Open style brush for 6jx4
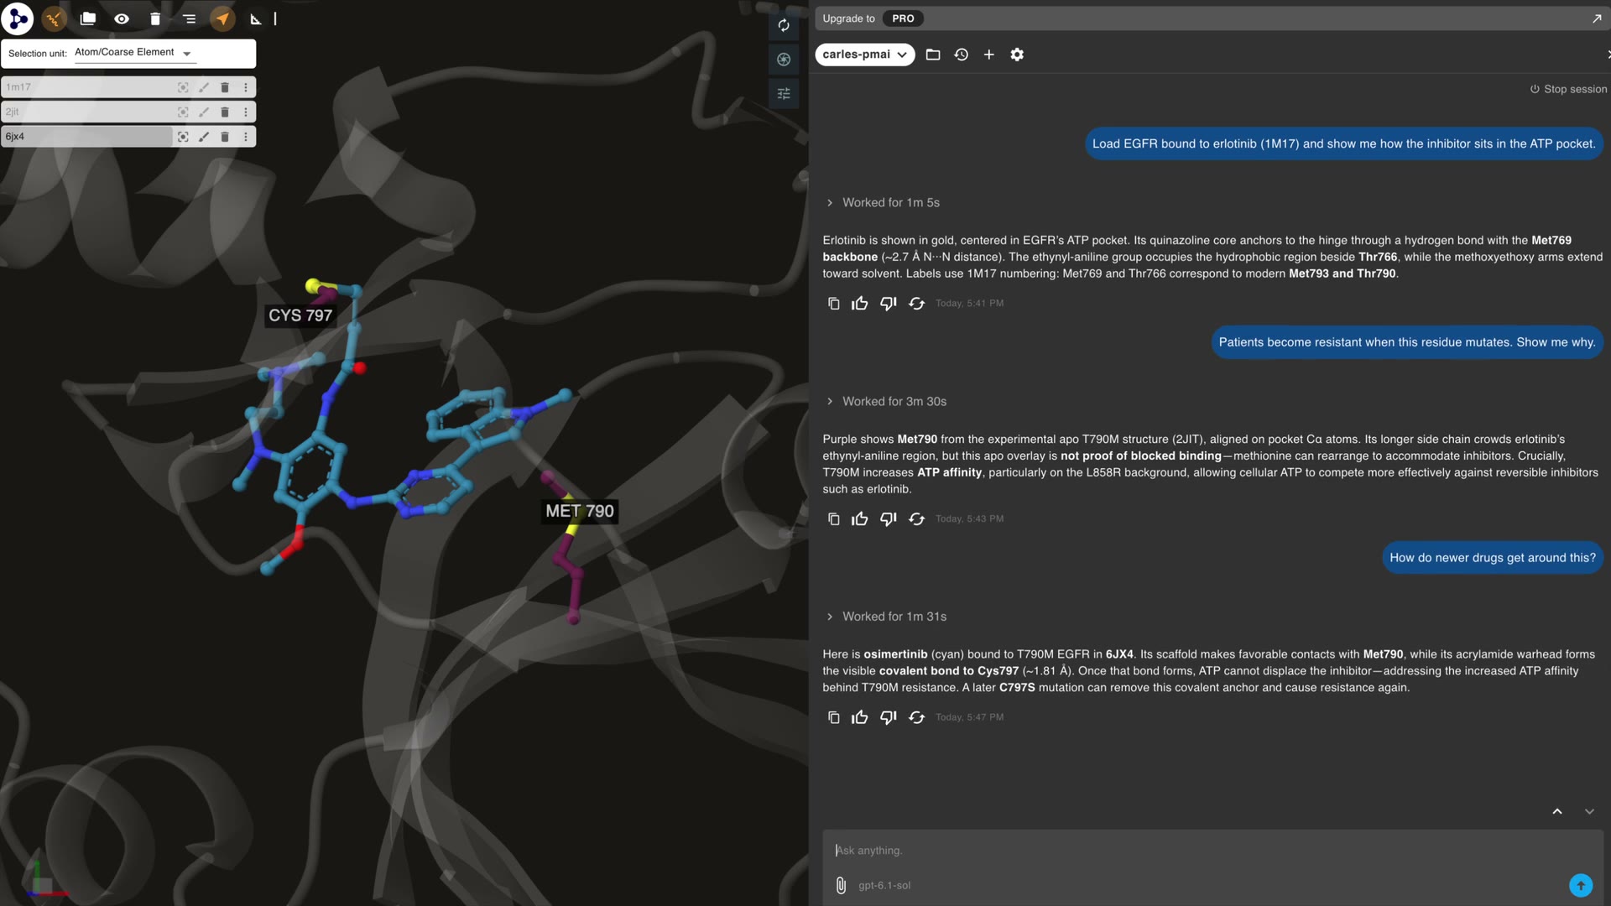 tap(204, 136)
